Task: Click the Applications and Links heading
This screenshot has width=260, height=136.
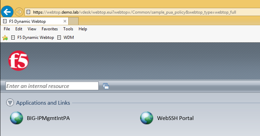Action: (43, 103)
